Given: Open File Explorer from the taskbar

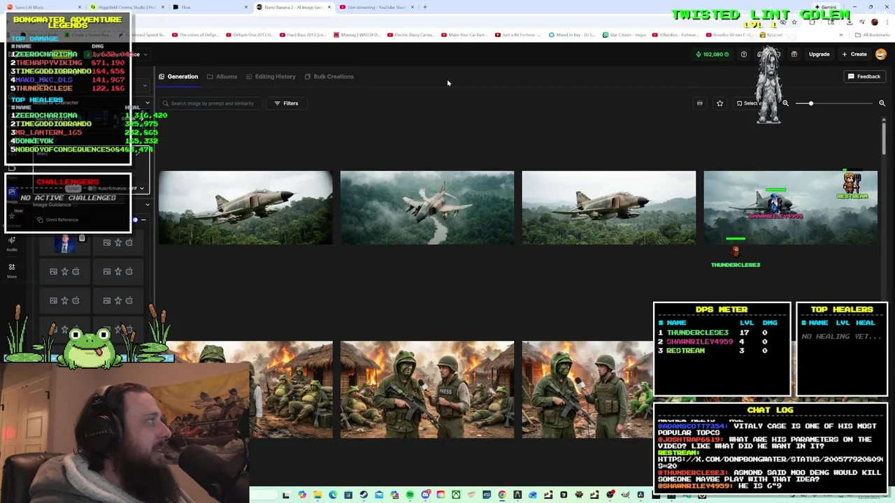Looking at the screenshot, I should coord(317,495).
